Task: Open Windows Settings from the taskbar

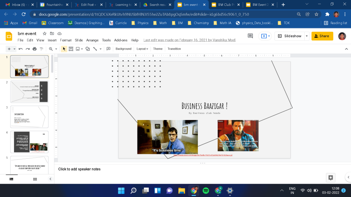Action: coord(230,191)
